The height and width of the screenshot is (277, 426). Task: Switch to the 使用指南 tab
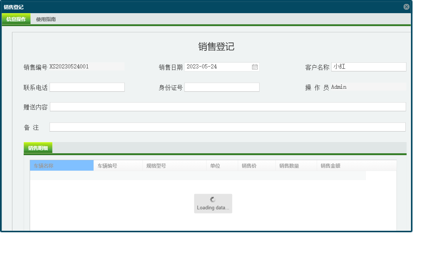pos(45,18)
